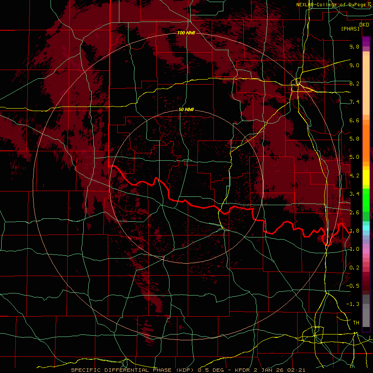Click the 4.2 legend value
Viewport: 373px width, 373px height.
click(x=354, y=176)
